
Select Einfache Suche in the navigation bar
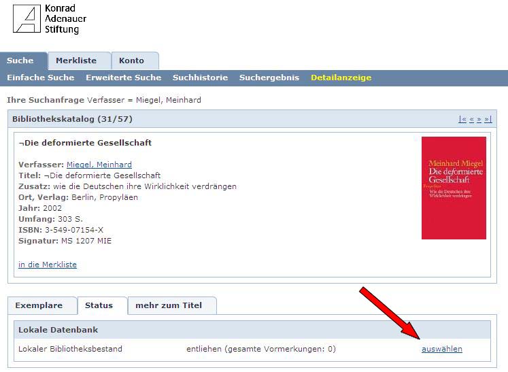(x=41, y=78)
